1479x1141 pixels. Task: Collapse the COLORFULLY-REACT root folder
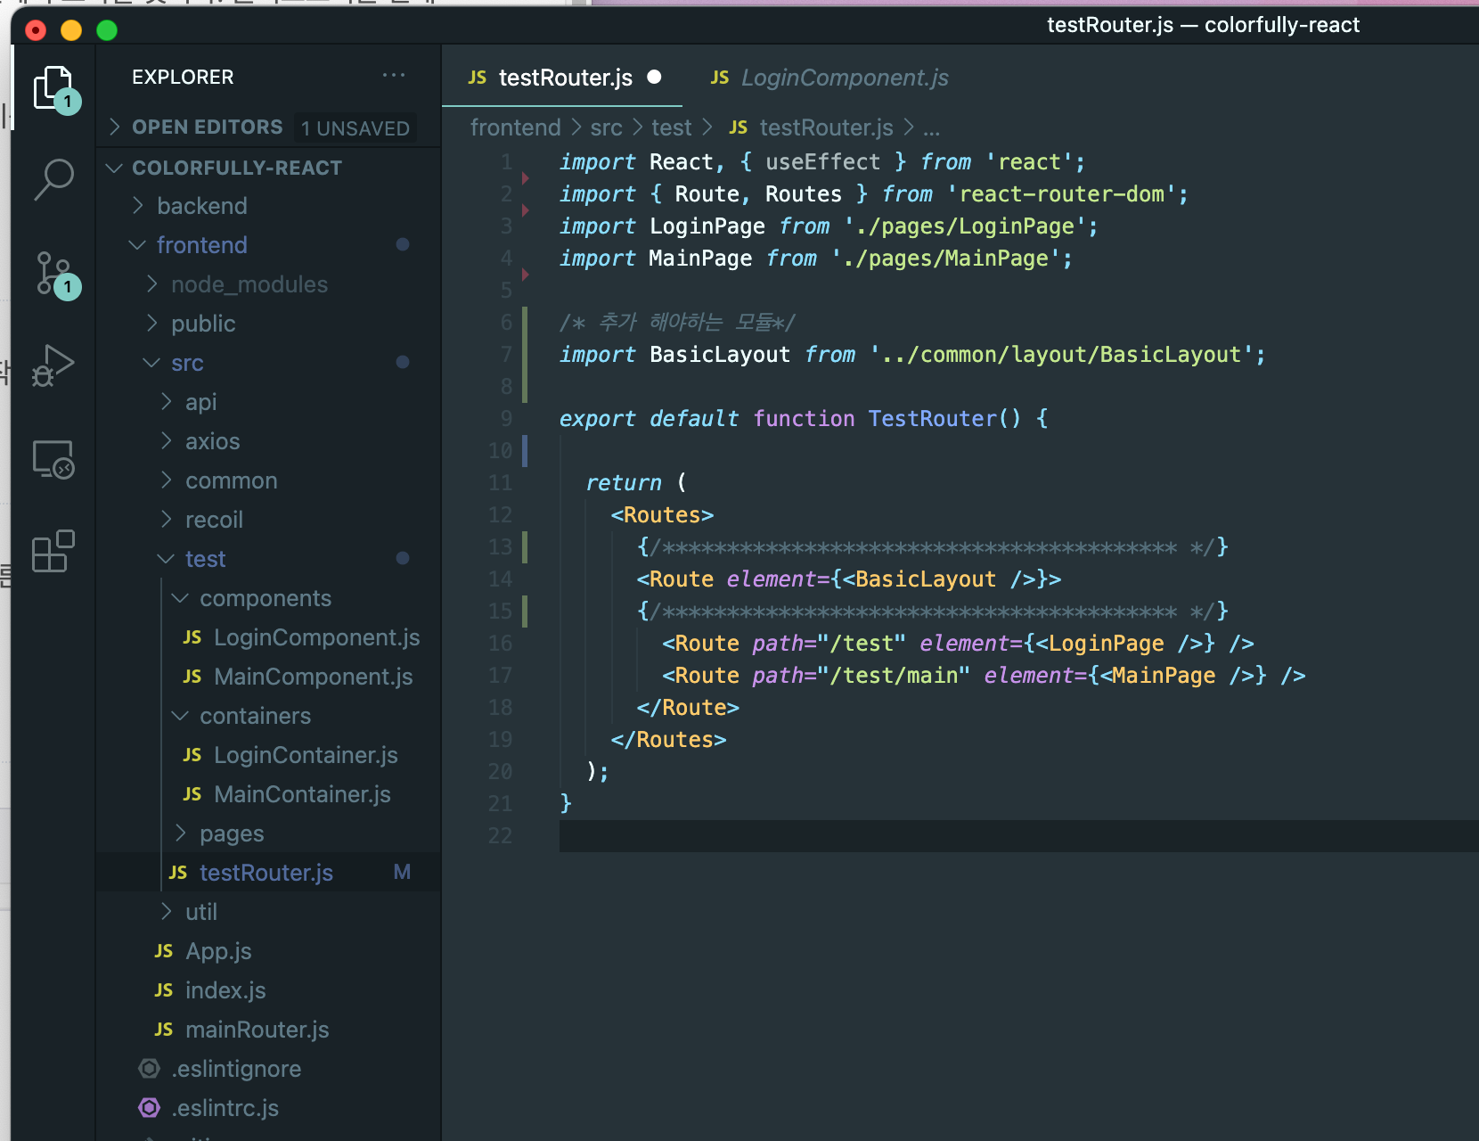pos(114,168)
